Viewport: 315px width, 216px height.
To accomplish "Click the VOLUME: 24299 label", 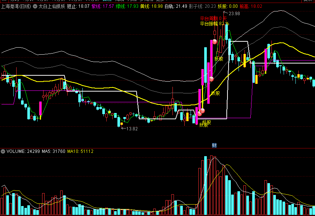I will coord(23,151).
